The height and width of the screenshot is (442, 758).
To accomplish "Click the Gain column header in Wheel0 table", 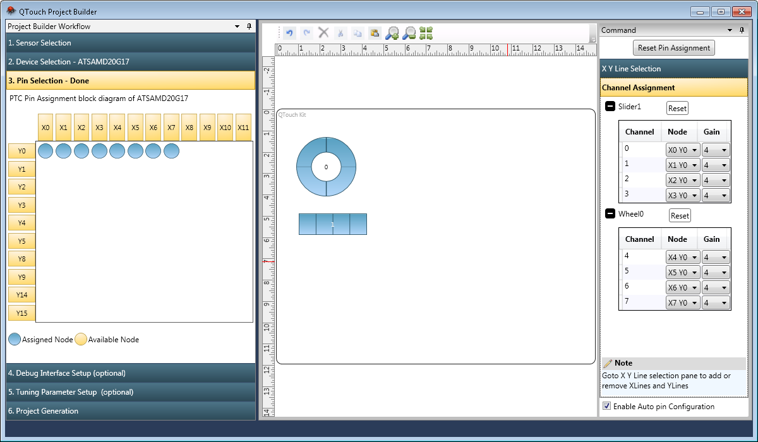I will coord(711,239).
